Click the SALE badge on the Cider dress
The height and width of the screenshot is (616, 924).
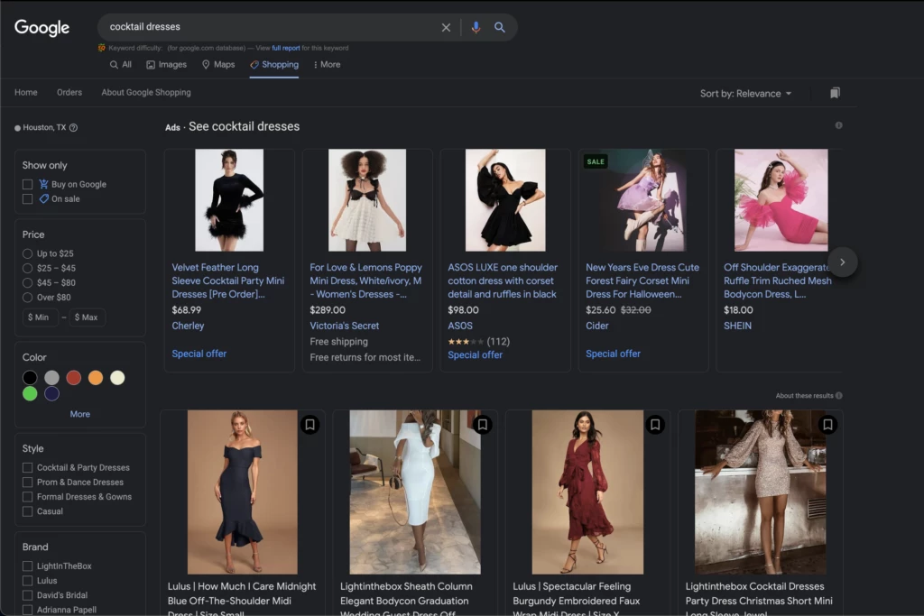pos(596,162)
